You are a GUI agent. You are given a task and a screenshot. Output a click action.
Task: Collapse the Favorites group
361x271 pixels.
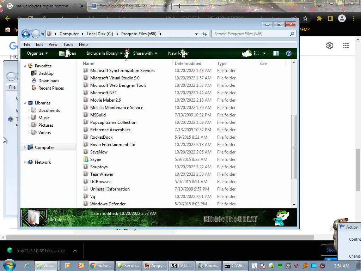click(25, 66)
